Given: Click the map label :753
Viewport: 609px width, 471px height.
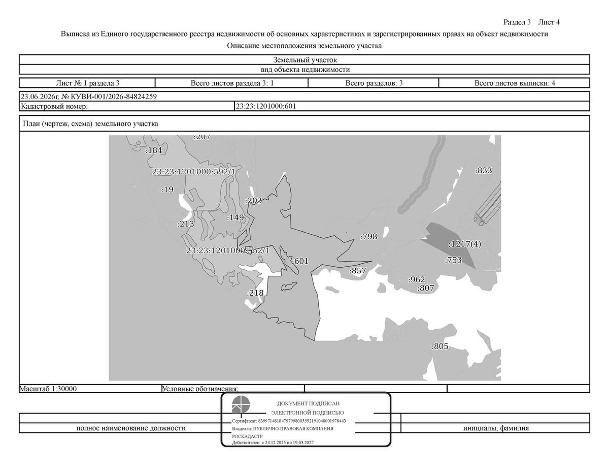Looking at the screenshot, I should pos(453,260).
